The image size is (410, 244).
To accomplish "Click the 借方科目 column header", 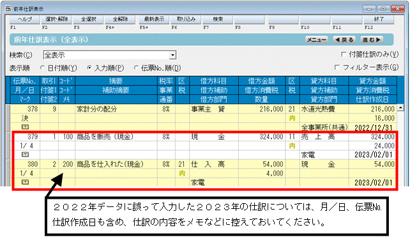I will [214, 81].
